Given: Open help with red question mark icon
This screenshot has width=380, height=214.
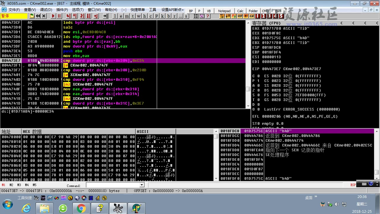Looking at the screenshot, I should (208, 16).
